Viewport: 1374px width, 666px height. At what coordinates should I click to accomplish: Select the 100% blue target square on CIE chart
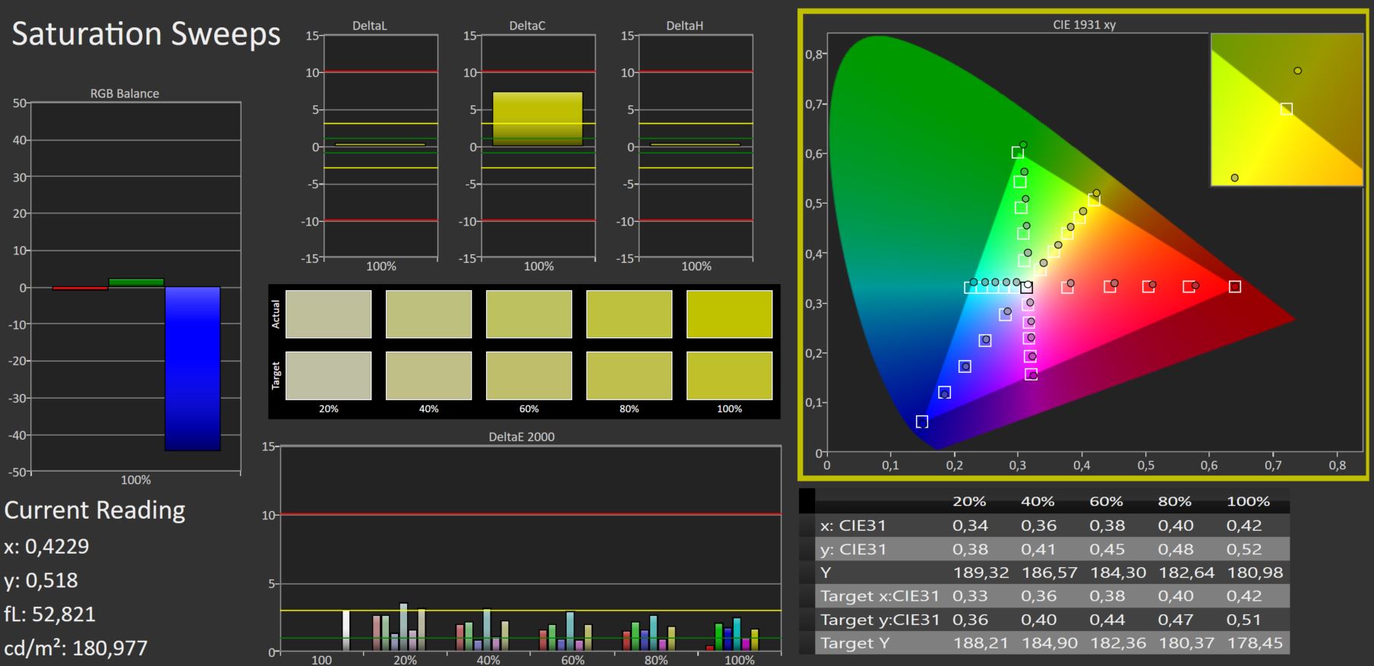point(921,421)
